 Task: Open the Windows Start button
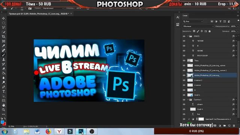tap(4, 132)
